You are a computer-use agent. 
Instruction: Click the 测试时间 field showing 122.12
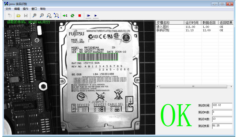pos(222,105)
